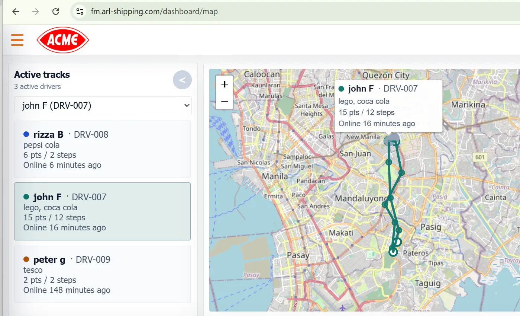520x316 pixels.
Task: Click the browser forward arrow
Action: coord(36,12)
